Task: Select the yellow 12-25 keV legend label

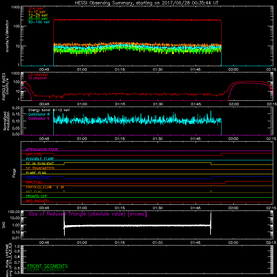Action: (x=38, y=15)
